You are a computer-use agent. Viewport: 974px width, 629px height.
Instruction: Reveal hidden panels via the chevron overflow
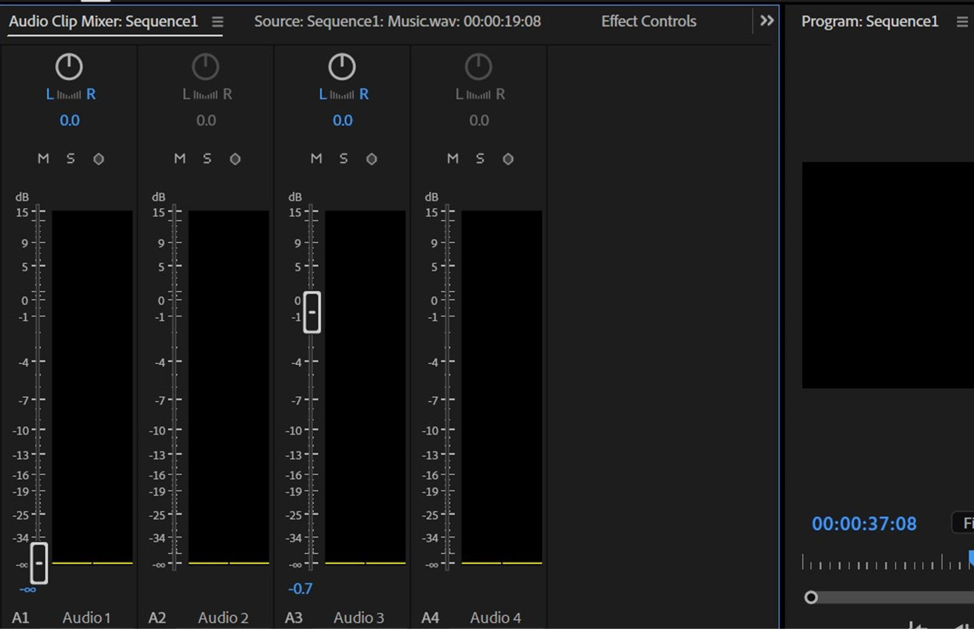click(x=767, y=21)
